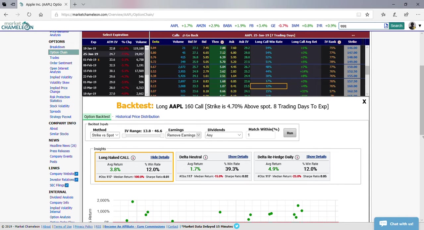Viewport: 424px width, 230px height.
Task: Click the browser favorites star icon
Action: click(x=367, y=15)
